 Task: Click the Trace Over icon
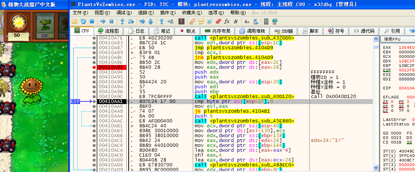point(151,21)
